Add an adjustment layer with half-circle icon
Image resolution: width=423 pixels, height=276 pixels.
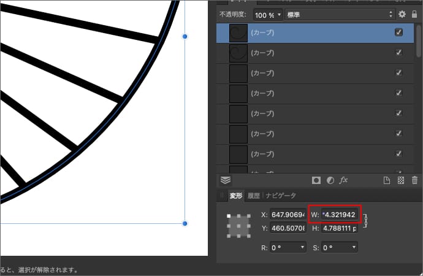[330, 180]
